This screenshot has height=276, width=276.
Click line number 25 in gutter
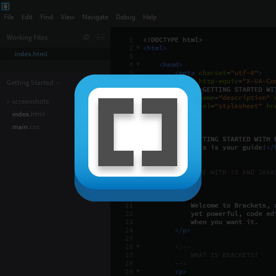129,238
